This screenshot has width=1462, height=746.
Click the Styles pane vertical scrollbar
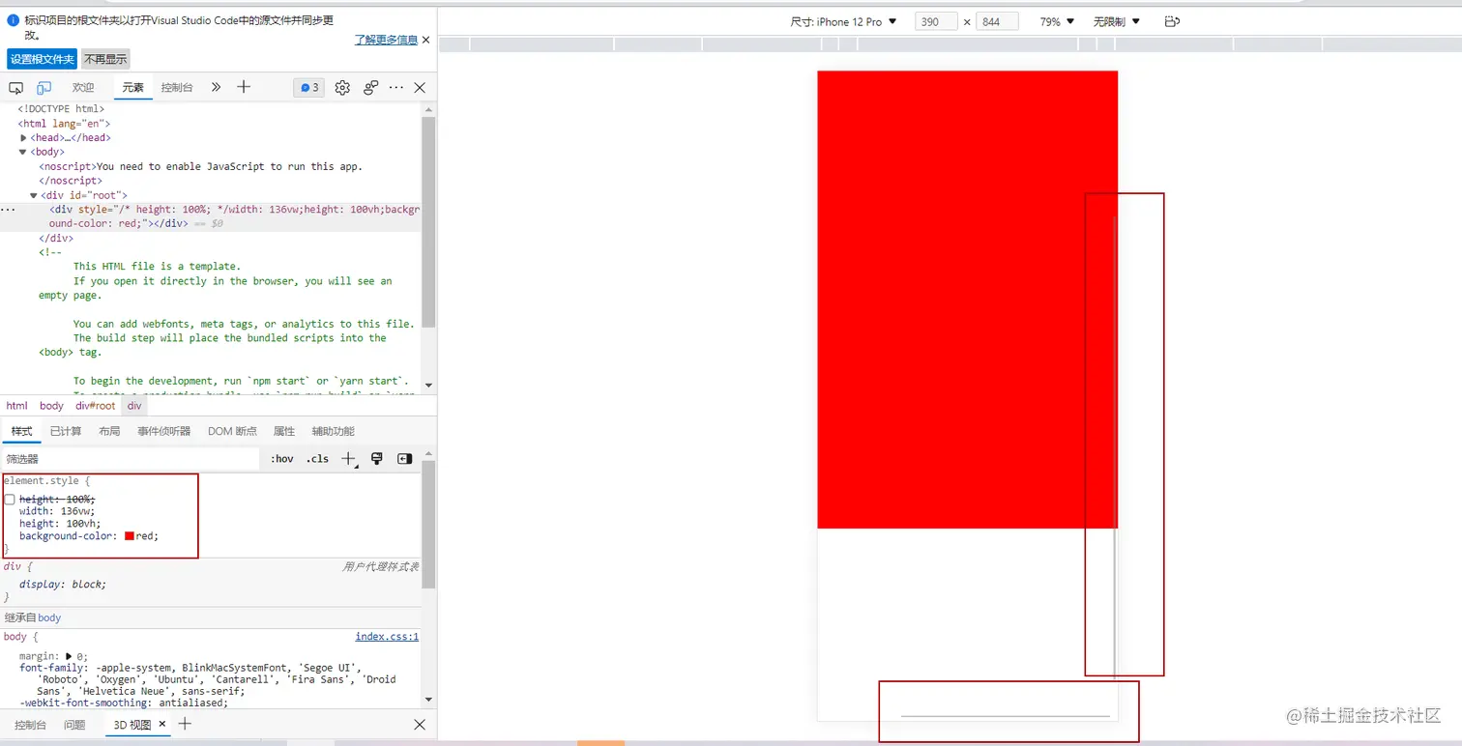pyautogui.click(x=428, y=525)
